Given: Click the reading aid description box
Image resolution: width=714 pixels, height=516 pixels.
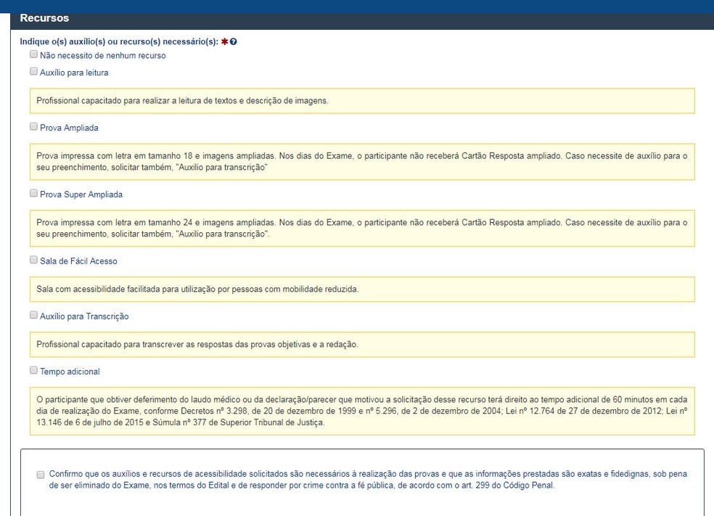Looking at the screenshot, I should pyautogui.click(x=361, y=101).
